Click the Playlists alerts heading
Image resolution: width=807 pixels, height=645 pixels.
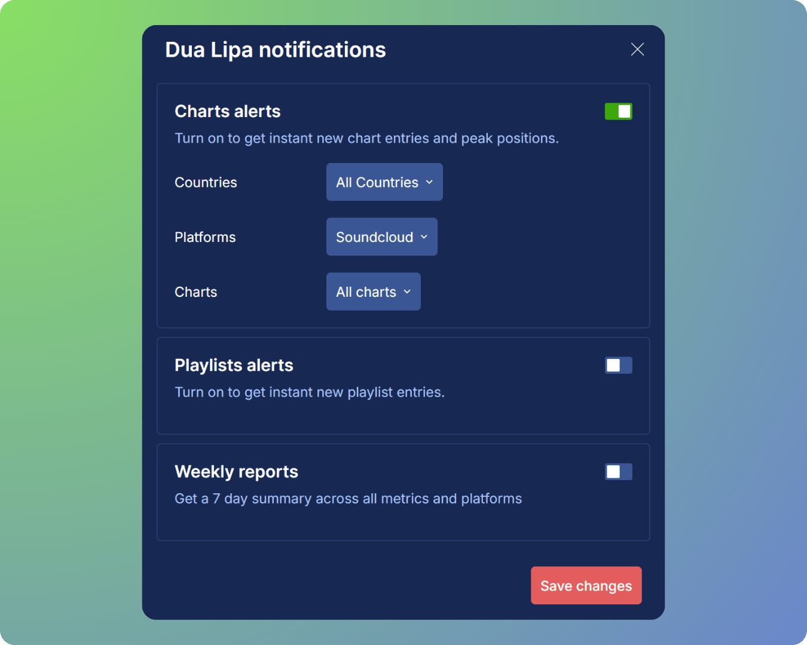click(x=234, y=365)
